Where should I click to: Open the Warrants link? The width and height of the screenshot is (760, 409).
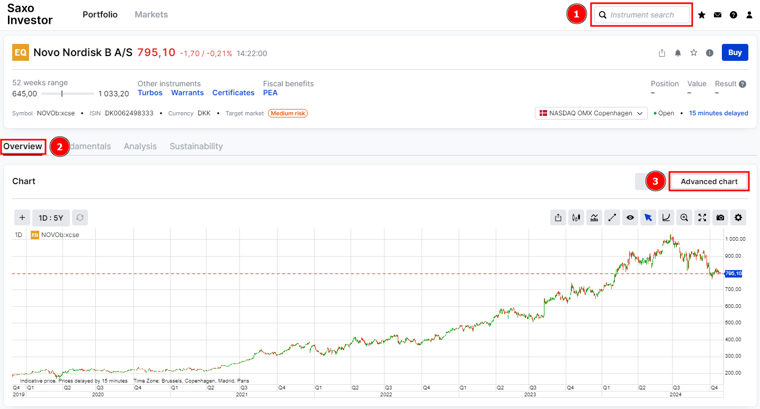(x=187, y=93)
